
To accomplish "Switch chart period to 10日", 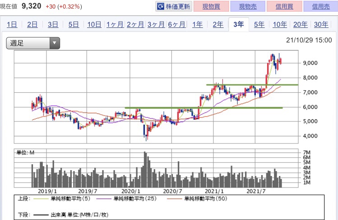I will [94, 24].
